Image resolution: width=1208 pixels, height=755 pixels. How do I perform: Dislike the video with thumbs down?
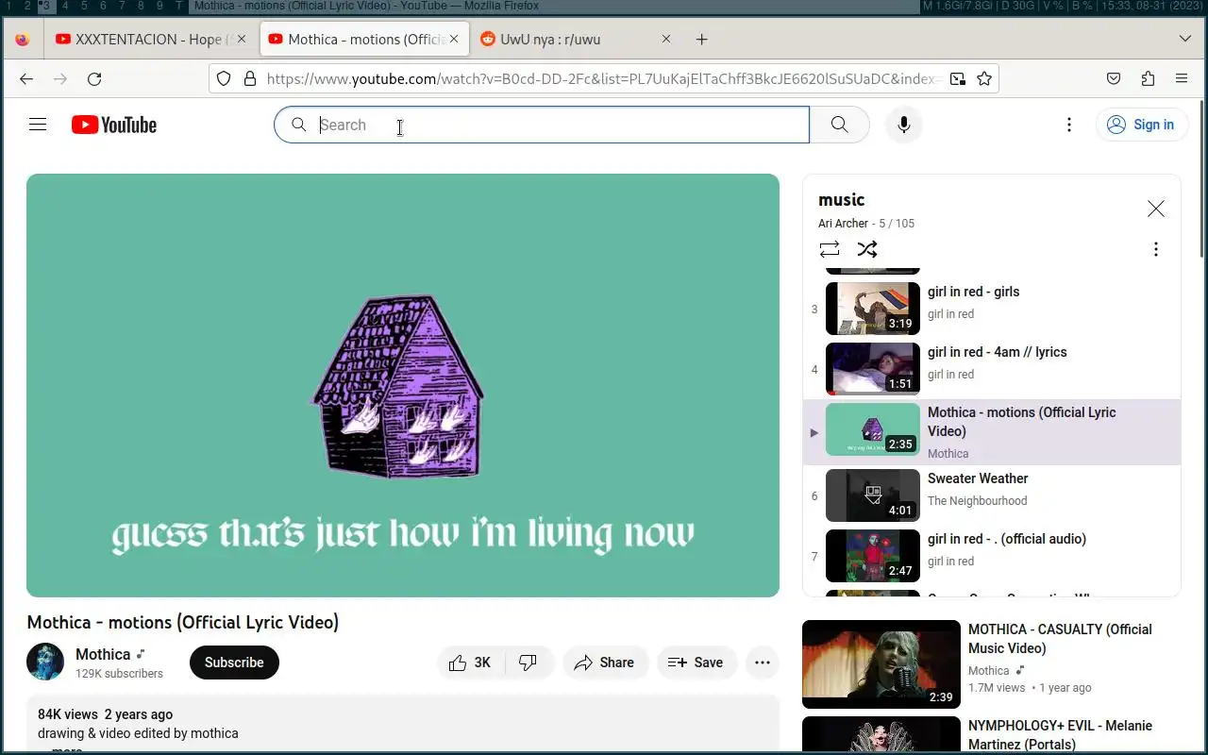[x=528, y=663]
